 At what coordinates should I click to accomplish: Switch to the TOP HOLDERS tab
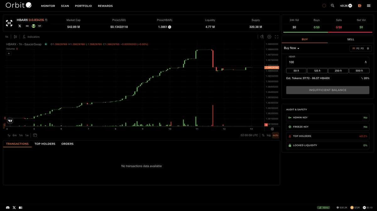(x=45, y=144)
